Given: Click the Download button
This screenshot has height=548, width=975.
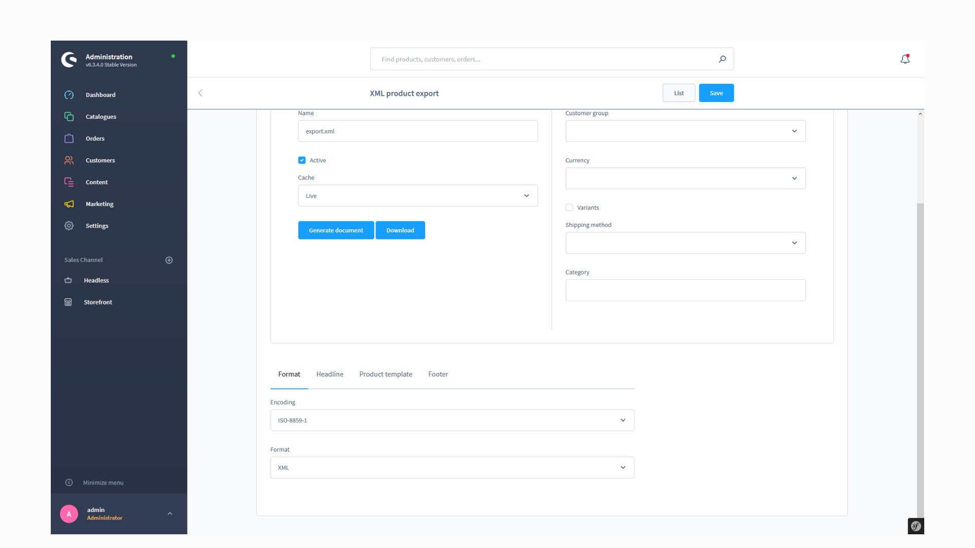Looking at the screenshot, I should [400, 230].
